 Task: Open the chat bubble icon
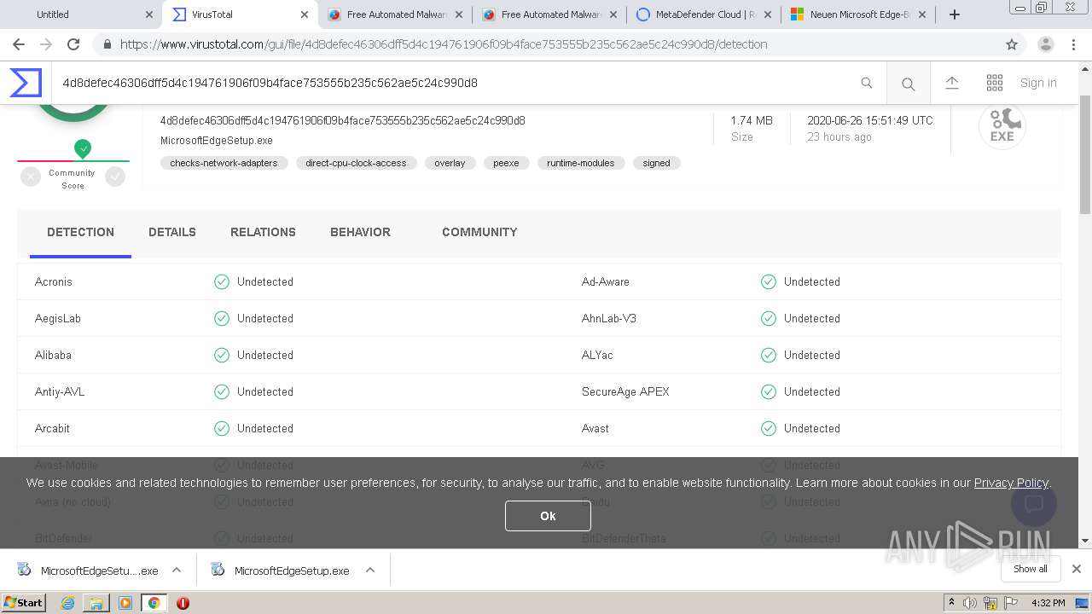click(1034, 503)
